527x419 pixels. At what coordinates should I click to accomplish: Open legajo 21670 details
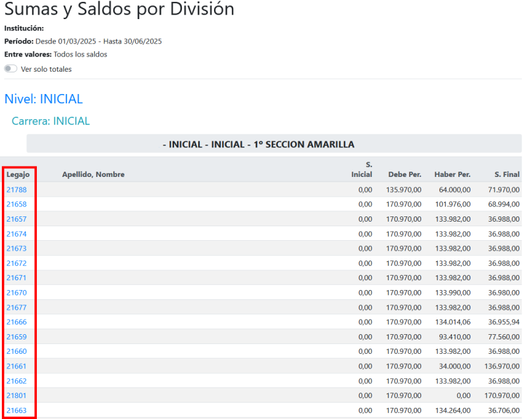(16, 293)
